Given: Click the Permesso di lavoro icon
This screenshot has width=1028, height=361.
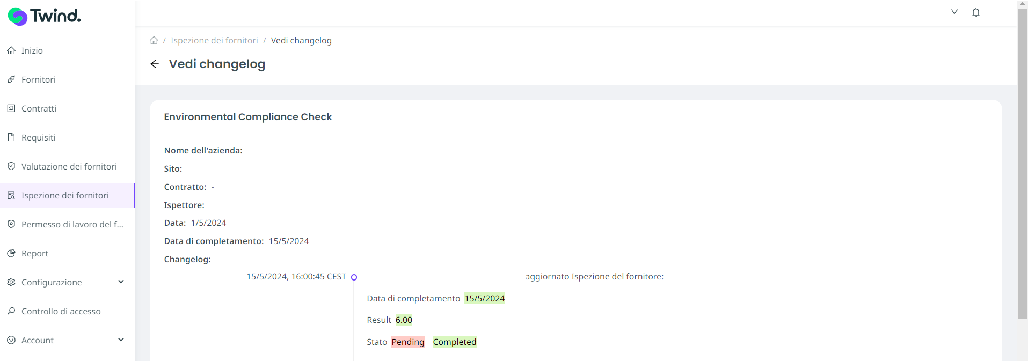Looking at the screenshot, I should [x=11, y=224].
